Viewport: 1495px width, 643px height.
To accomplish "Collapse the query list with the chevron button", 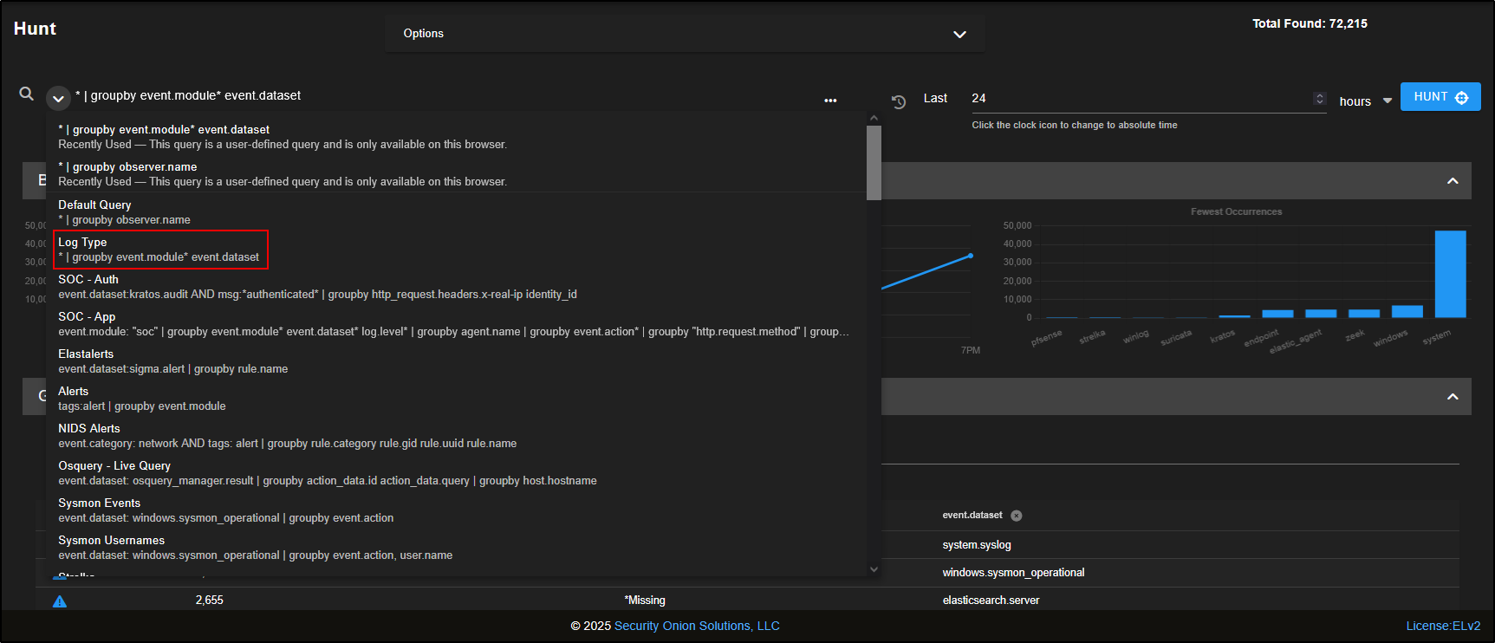I will [58, 98].
